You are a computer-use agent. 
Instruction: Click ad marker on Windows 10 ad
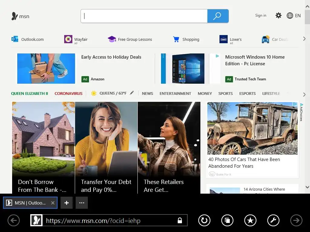(x=217, y=56)
